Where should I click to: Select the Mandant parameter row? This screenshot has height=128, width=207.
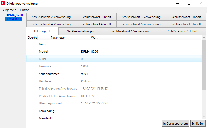(114, 117)
